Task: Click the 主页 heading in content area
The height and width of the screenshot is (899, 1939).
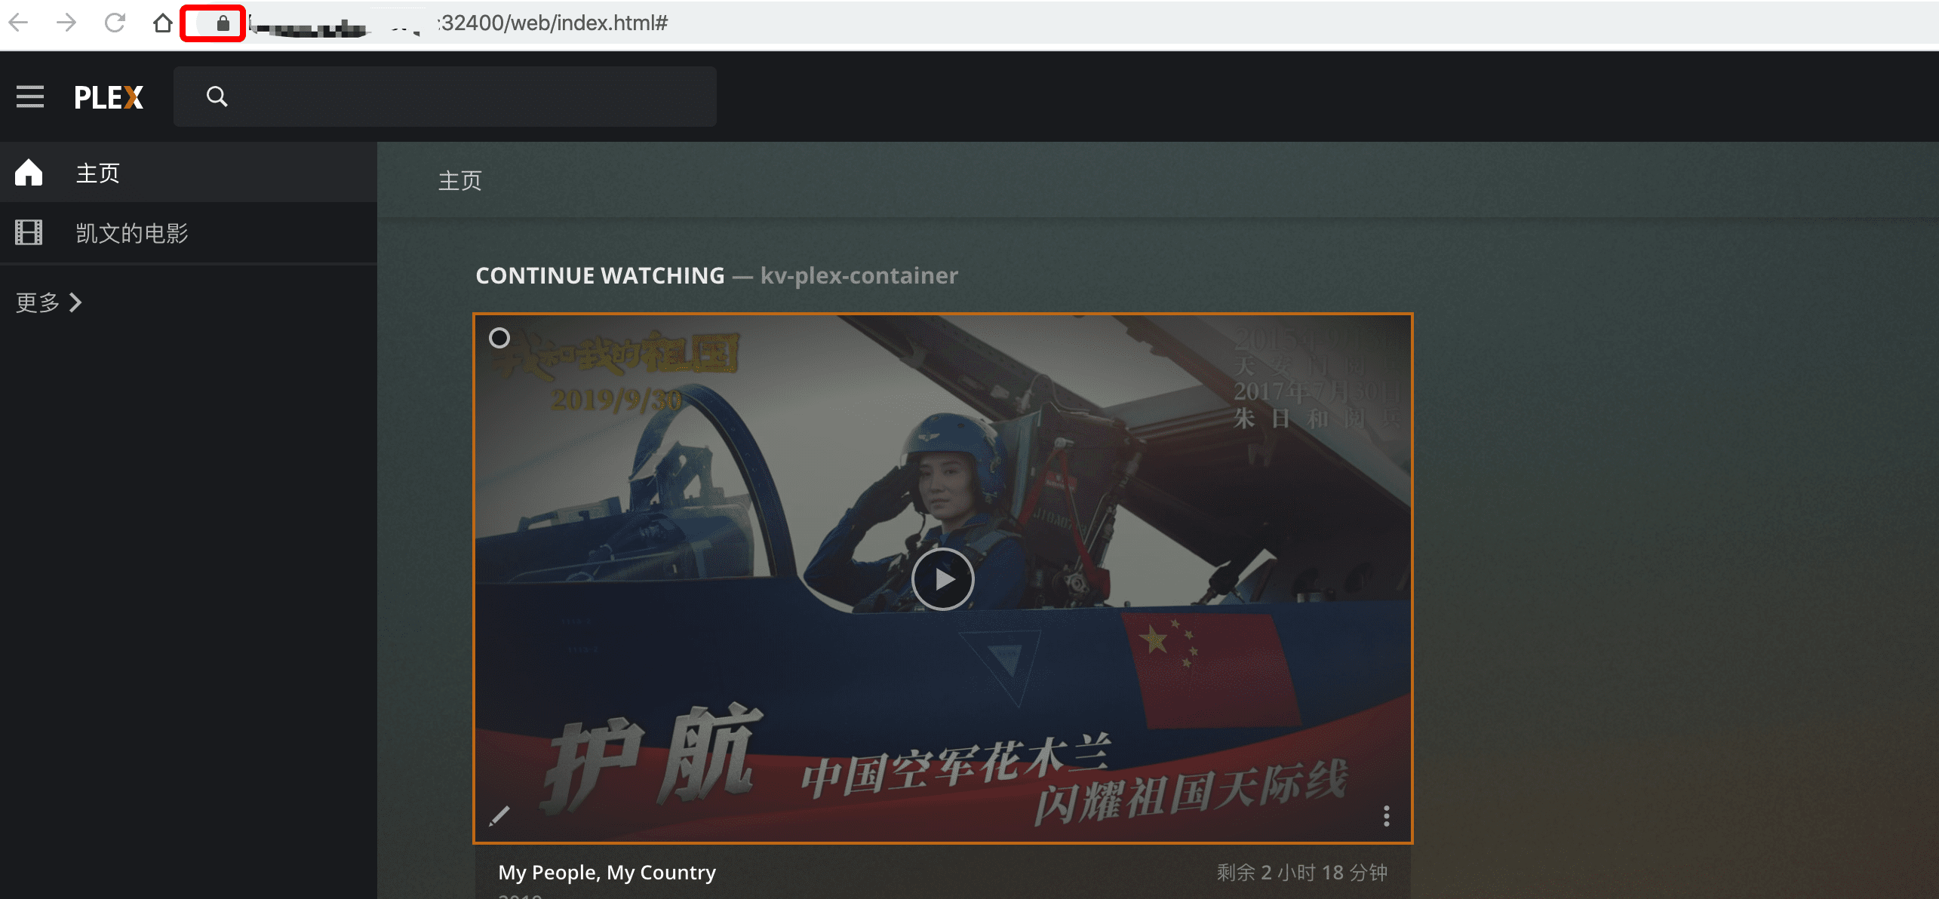Action: [460, 181]
